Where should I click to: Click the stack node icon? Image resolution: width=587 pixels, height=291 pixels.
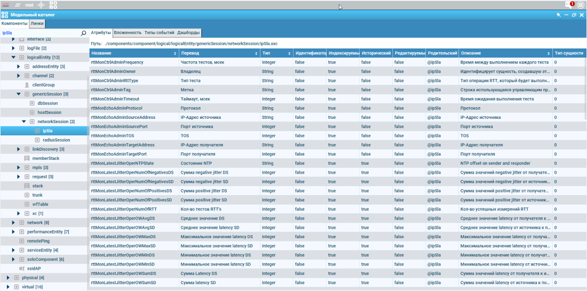click(27, 186)
